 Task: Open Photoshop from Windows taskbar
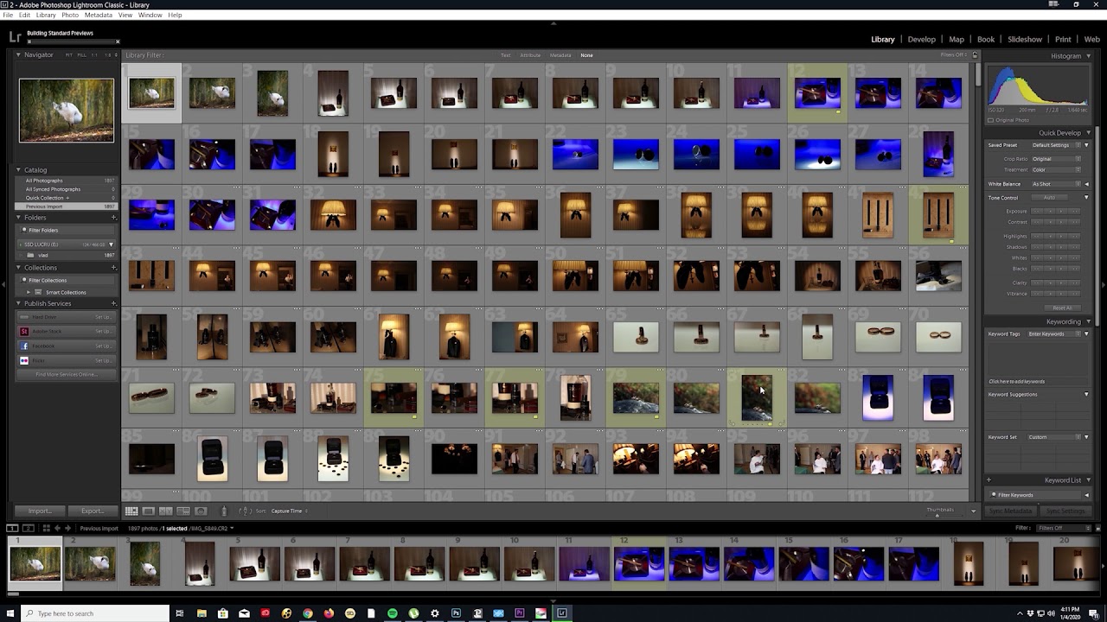(x=456, y=613)
